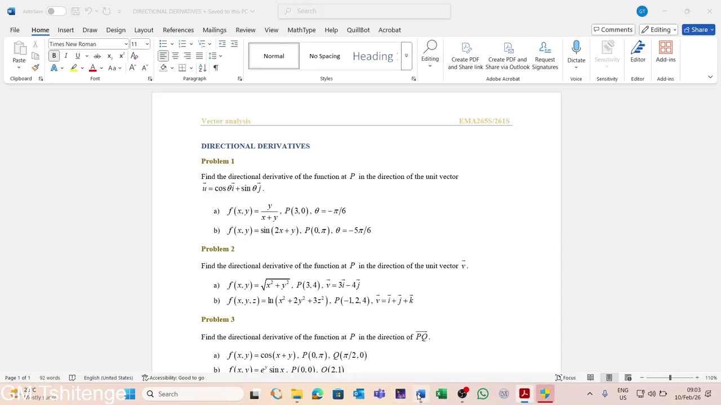Click the title bar Search box

[364, 11]
